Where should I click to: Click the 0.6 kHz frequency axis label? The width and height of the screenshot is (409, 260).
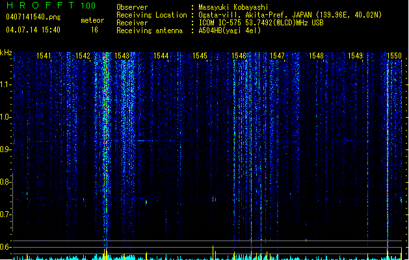pyautogui.click(x=6, y=247)
